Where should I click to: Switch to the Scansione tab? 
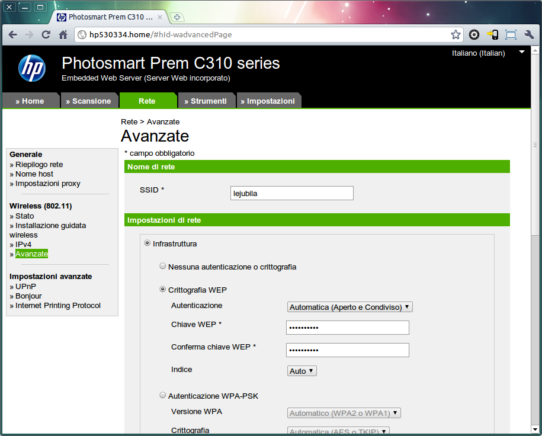tap(89, 101)
